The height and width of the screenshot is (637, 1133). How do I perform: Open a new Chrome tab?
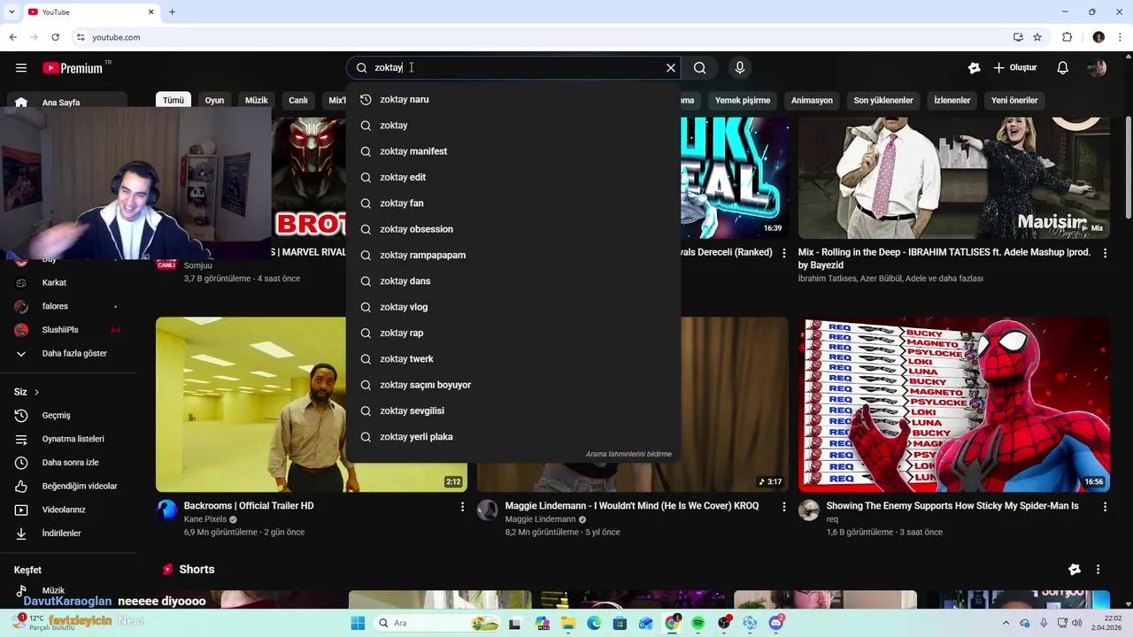(x=173, y=12)
